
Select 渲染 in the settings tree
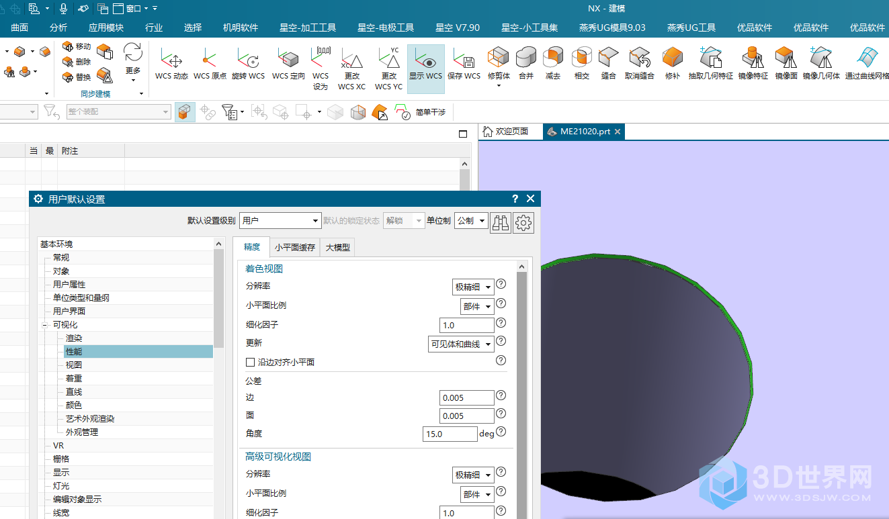pyautogui.click(x=74, y=338)
